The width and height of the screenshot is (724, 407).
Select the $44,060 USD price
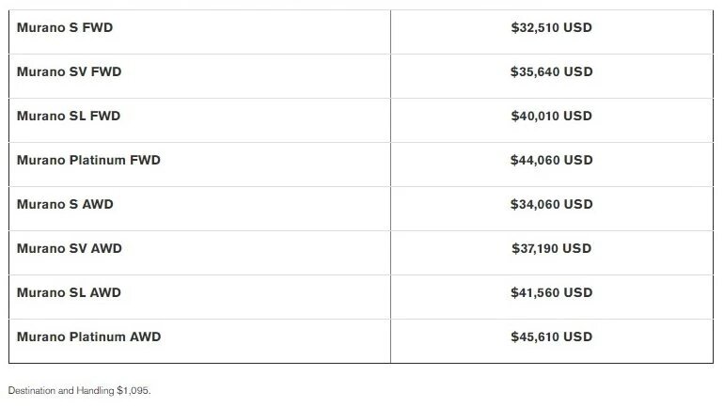point(551,161)
